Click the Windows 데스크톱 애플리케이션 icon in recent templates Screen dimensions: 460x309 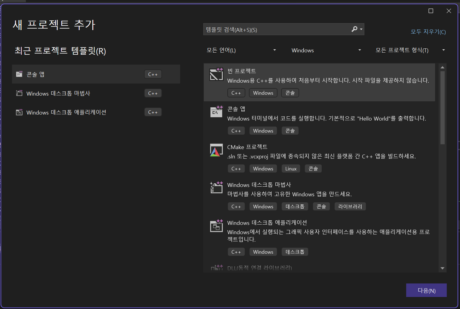[x=19, y=112]
